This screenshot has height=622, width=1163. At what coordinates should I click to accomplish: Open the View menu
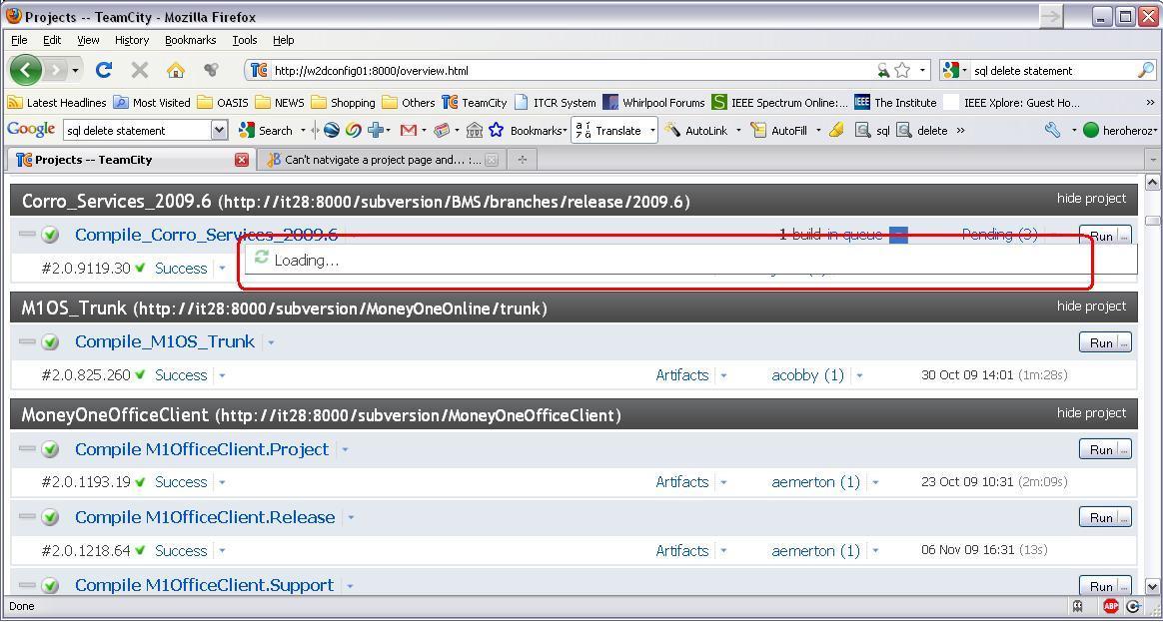pos(88,40)
